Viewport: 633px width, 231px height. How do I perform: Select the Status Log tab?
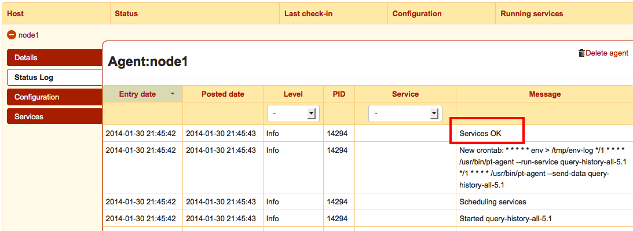click(x=55, y=77)
